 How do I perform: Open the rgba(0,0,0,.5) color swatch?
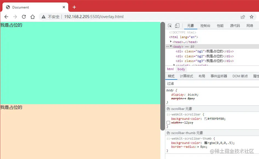[206, 143]
